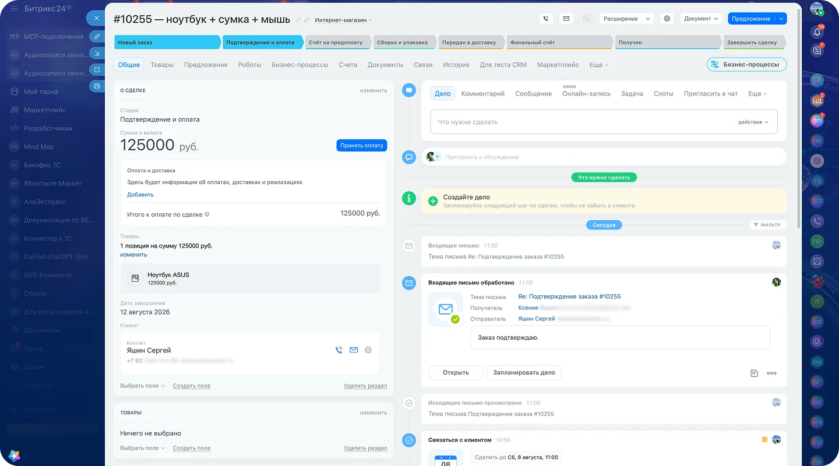Image resolution: width=839 pixels, height=466 pixels.
Task: Open the История tab
Action: pyautogui.click(x=456, y=65)
